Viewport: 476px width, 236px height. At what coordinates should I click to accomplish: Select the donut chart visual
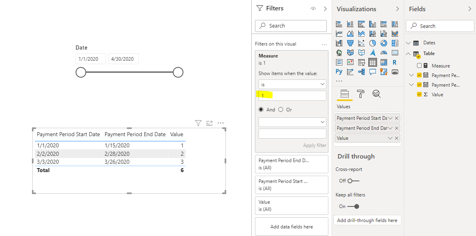coord(384,43)
